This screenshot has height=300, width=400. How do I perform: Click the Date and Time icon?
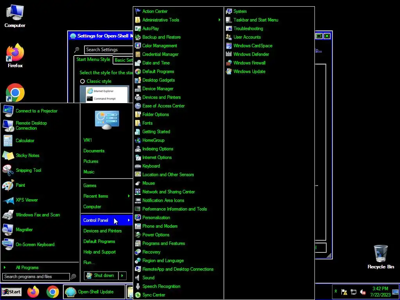(138, 63)
